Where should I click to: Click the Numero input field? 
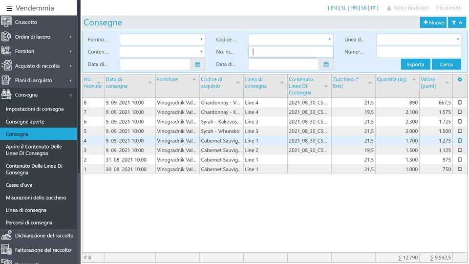[418, 52]
